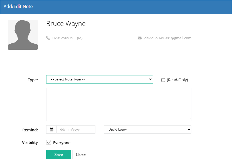Grab the text area resize handle
The width and height of the screenshot is (232, 162).
(190, 119)
